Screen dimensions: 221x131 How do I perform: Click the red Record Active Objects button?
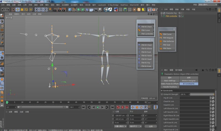point(118,107)
